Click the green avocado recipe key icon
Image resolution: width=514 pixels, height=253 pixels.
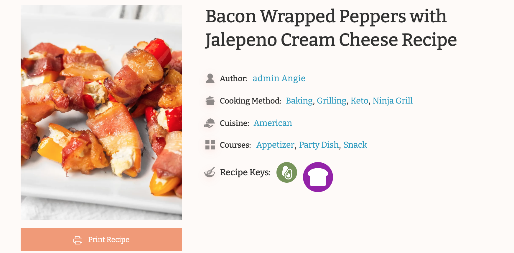click(x=286, y=172)
